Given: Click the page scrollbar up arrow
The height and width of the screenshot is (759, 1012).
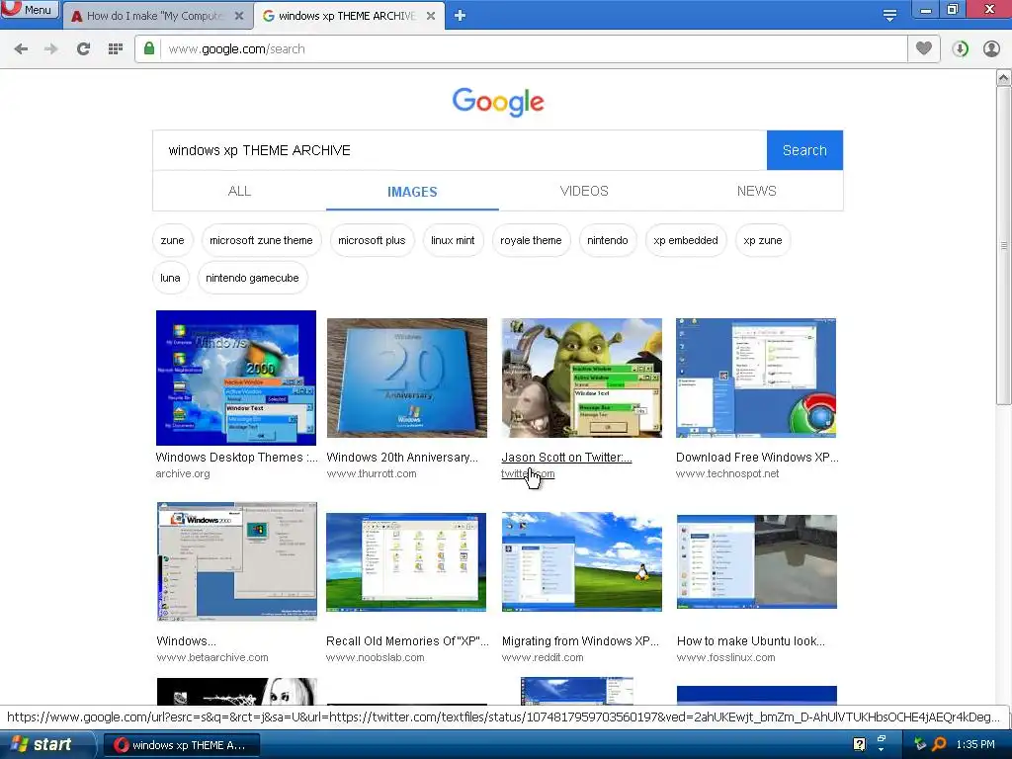Looking at the screenshot, I should coord(1004,78).
